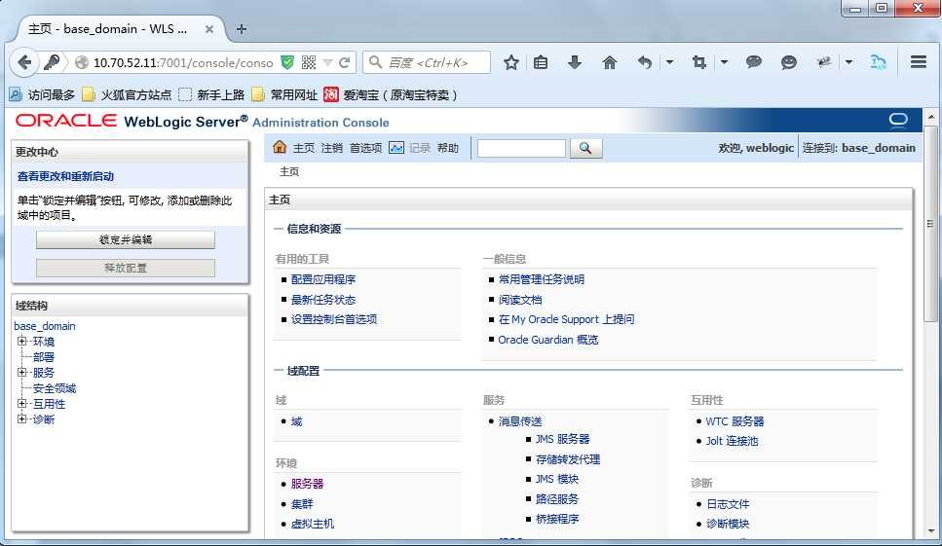The width and height of the screenshot is (942, 546).
Task: Expand the 互用性 tree node
Action: click(22, 404)
